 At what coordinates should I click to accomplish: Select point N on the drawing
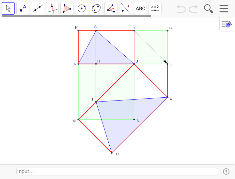click(134, 119)
